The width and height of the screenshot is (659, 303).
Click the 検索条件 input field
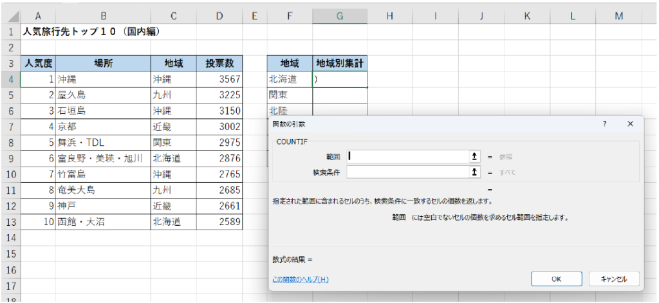[407, 172]
